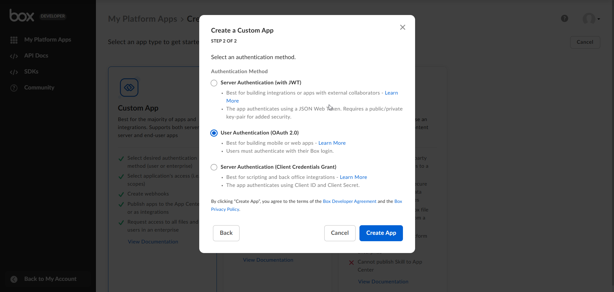The height and width of the screenshot is (292, 614).
Task: Collapse sidebar via Back to My Account arrow
Action: point(14,279)
